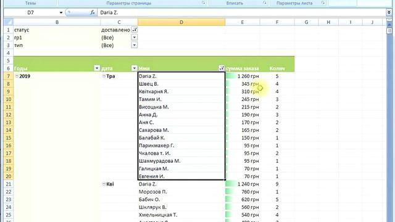Open the дата field filter dropdown

(135, 68)
